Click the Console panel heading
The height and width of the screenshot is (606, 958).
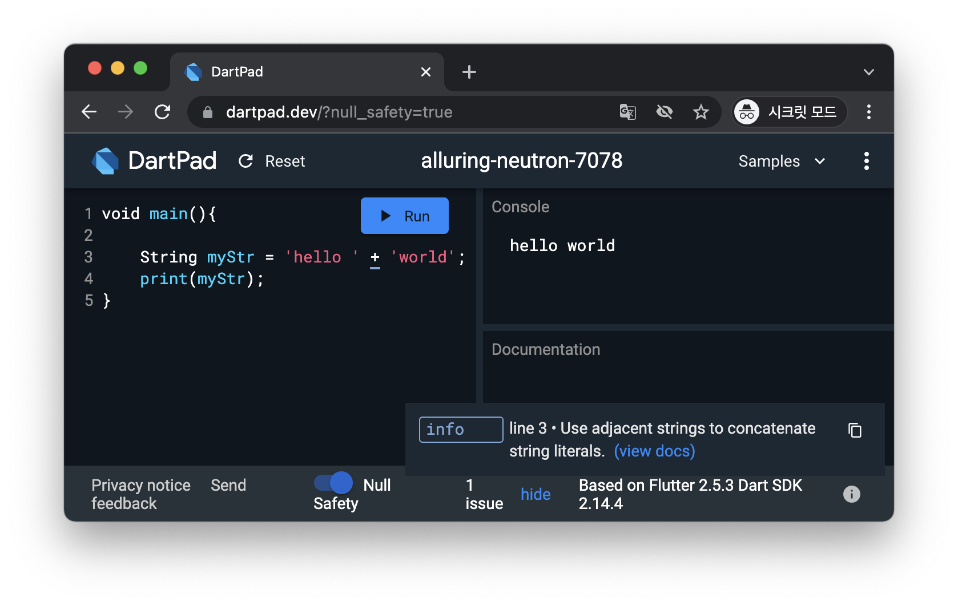pos(521,207)
